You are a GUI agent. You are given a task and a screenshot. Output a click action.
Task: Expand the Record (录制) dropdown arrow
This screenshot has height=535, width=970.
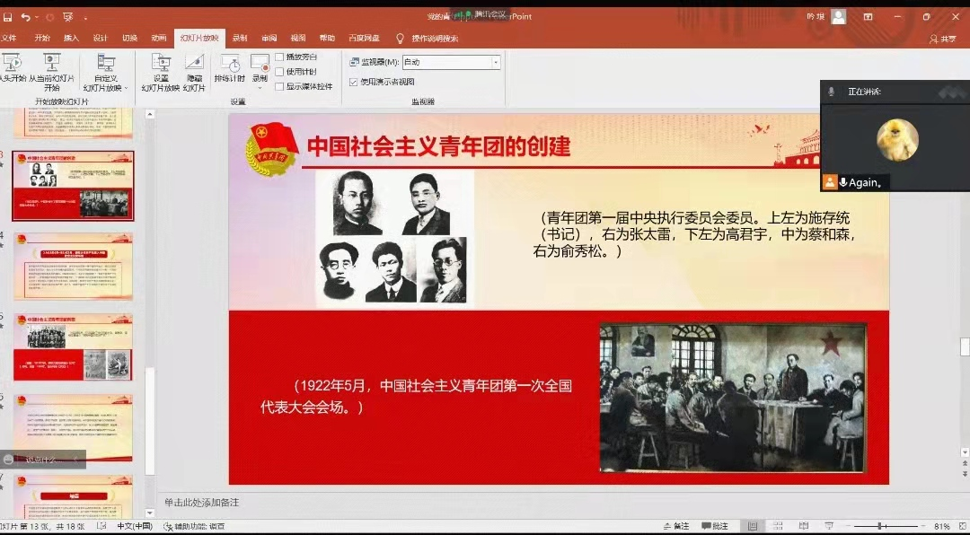click(x=260, y=88)
